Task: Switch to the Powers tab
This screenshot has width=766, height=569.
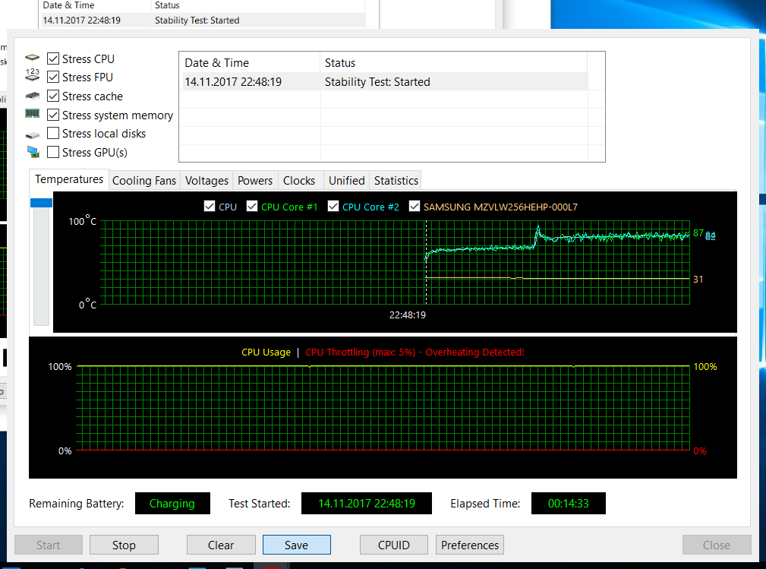Action: click(255, 181)
